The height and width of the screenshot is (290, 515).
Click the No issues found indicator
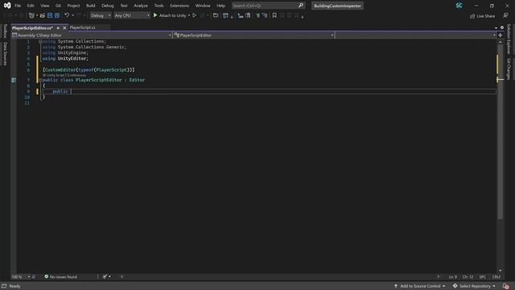61,277
